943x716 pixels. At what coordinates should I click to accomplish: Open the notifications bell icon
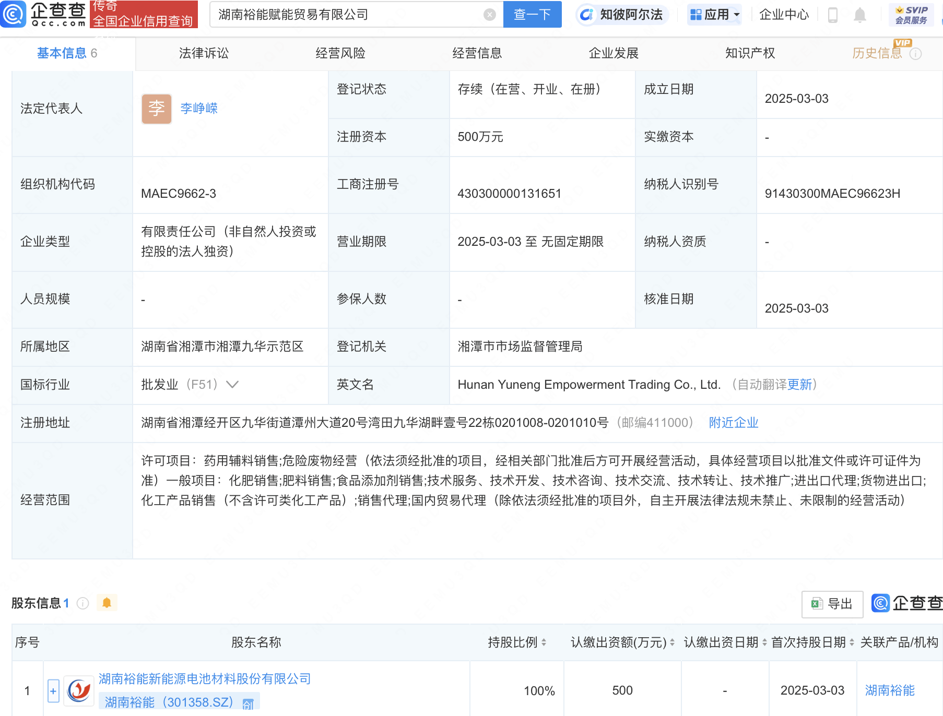859,15
